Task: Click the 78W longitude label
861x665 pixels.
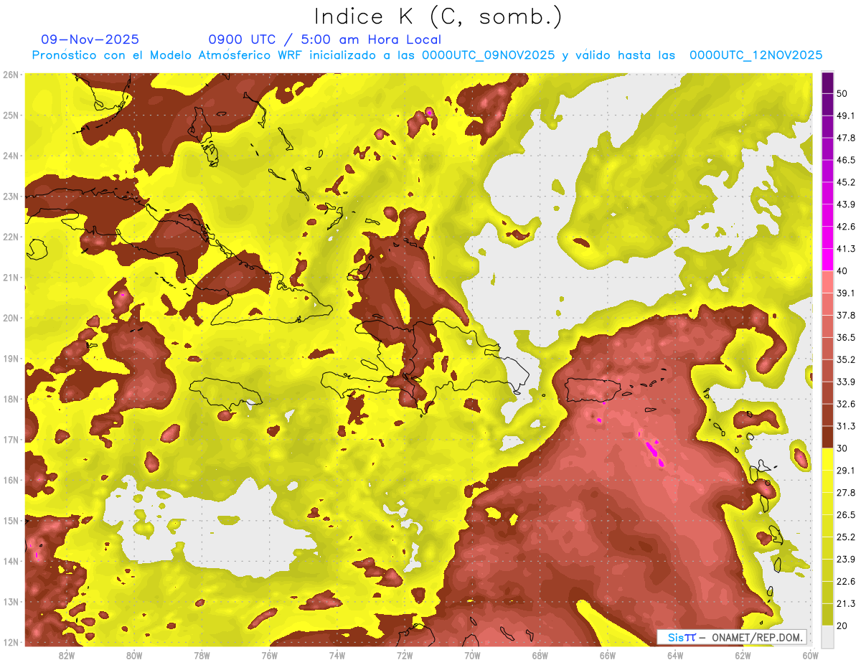Action: [x=202, y=655]
